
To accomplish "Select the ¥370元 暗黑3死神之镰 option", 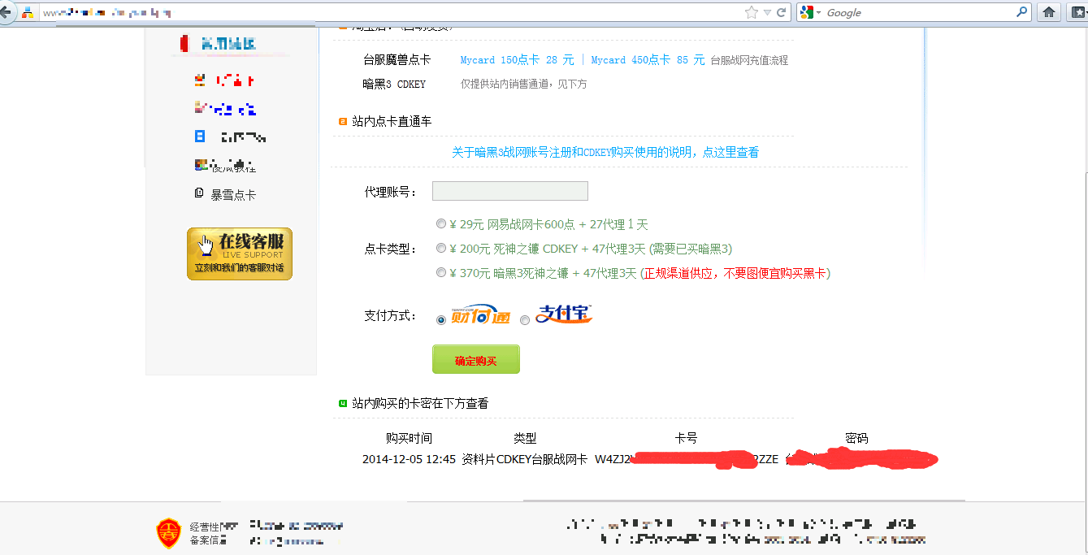I will point(441,273).
